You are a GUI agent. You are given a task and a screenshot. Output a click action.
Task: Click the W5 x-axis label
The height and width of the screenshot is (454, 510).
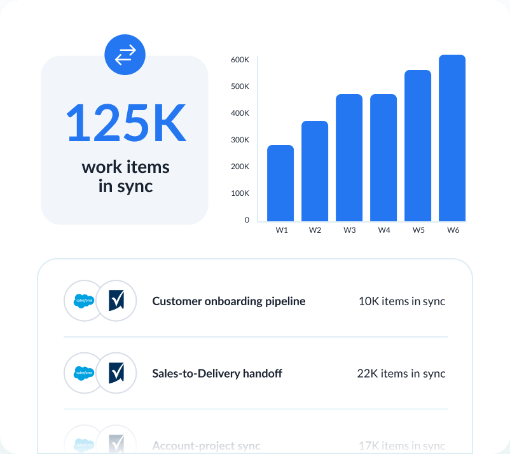(x=418, y=230)
